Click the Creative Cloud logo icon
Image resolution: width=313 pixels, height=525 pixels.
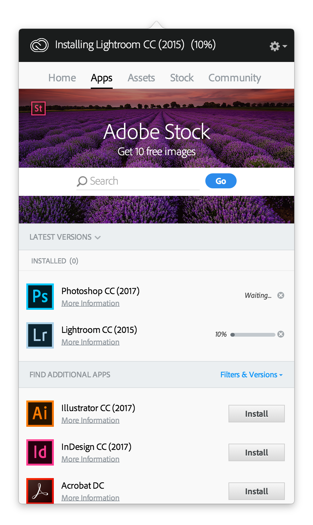[39, 45]
